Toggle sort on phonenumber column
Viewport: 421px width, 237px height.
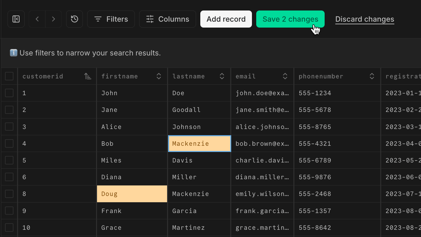coord(372,76)
